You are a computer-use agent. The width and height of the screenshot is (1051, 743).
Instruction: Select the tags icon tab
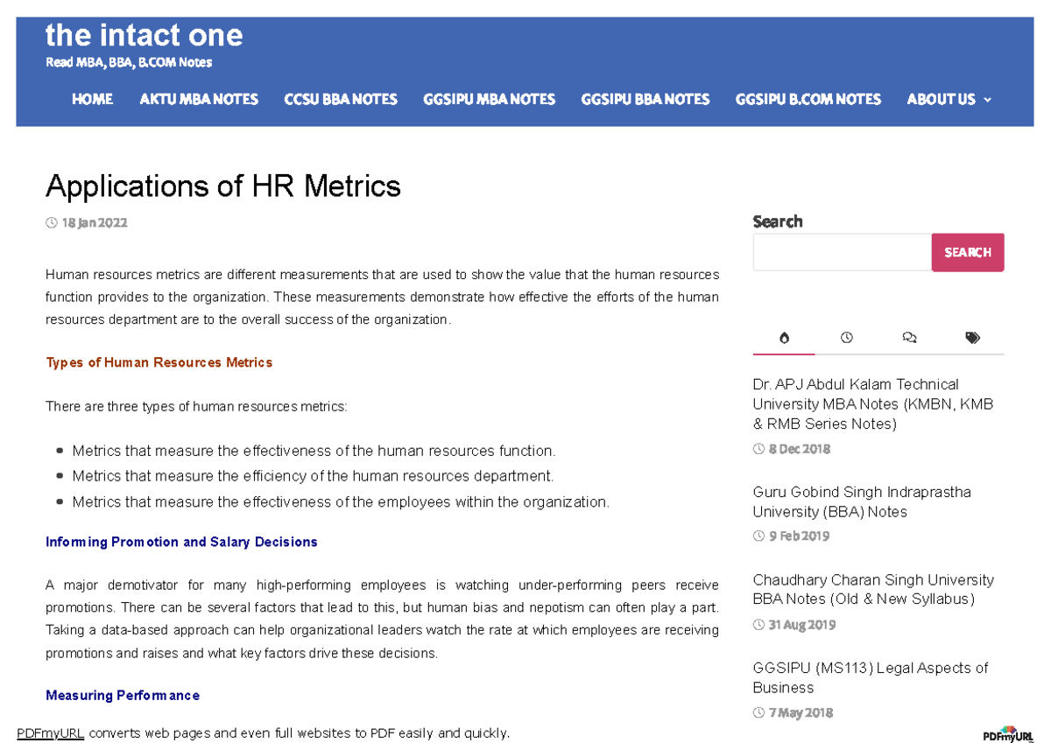tap(972, 338)
